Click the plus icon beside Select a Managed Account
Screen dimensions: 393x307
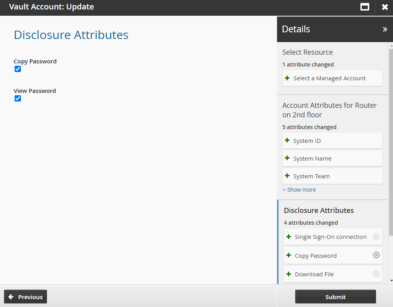287,78
